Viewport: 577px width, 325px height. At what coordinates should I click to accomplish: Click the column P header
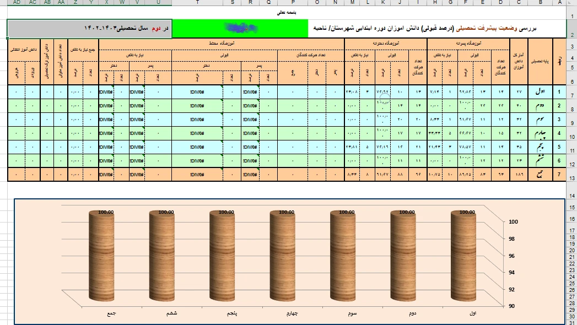[294, 2]
